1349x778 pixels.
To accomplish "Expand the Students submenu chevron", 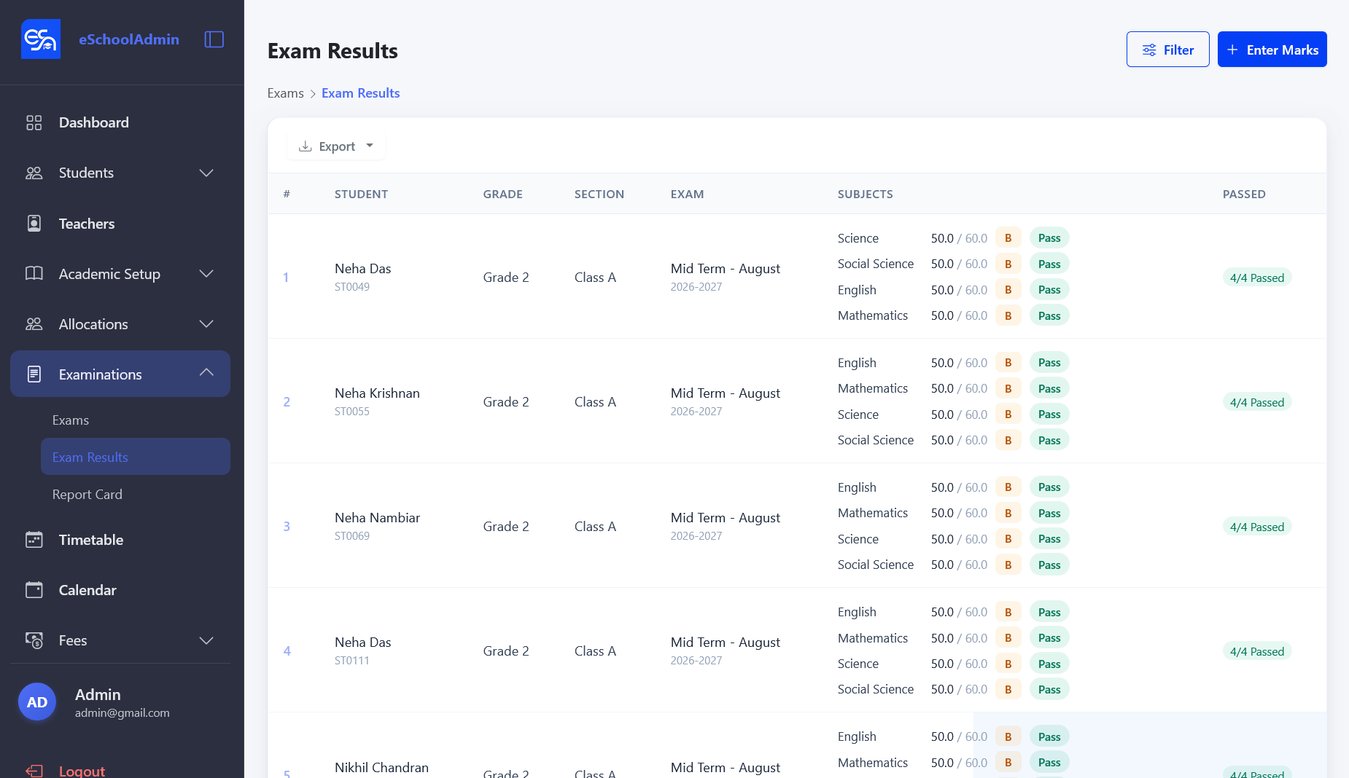I will (206, 173).
